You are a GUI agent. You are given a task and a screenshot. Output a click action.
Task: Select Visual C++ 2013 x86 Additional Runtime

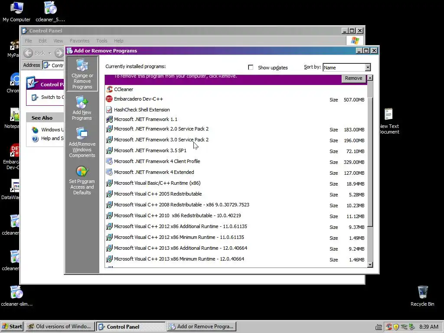click(236, 248)
